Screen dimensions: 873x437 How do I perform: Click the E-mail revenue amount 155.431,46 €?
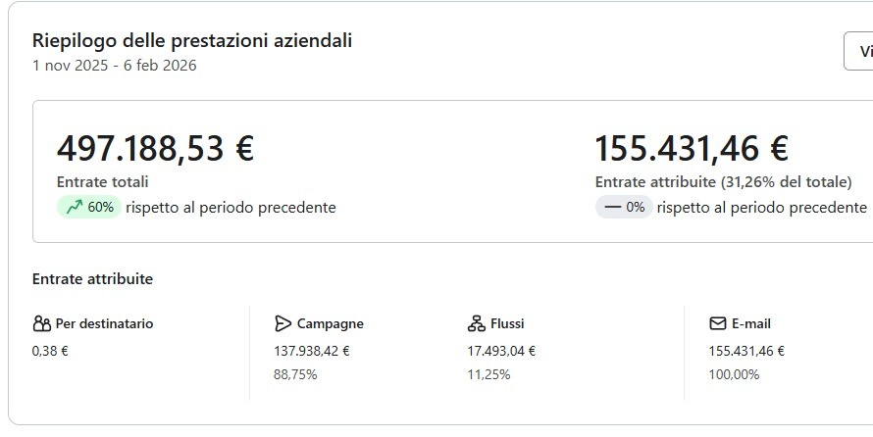pyautogui.click(x=746, y=351)
